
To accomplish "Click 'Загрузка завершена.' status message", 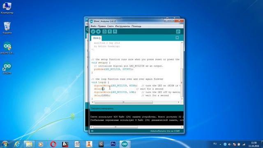I will pyautogui.click(x=102, y=109).
